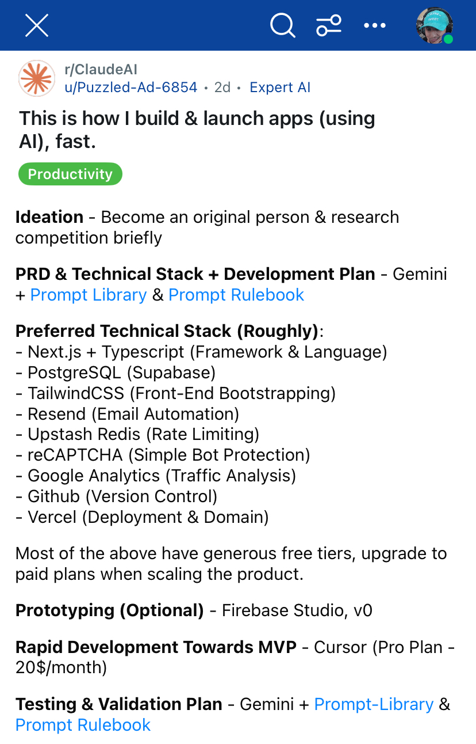The height and width of the screenshot is (744, 476).
Task: Filter by the green Productivity flair
Action: (x=70, y=174)
